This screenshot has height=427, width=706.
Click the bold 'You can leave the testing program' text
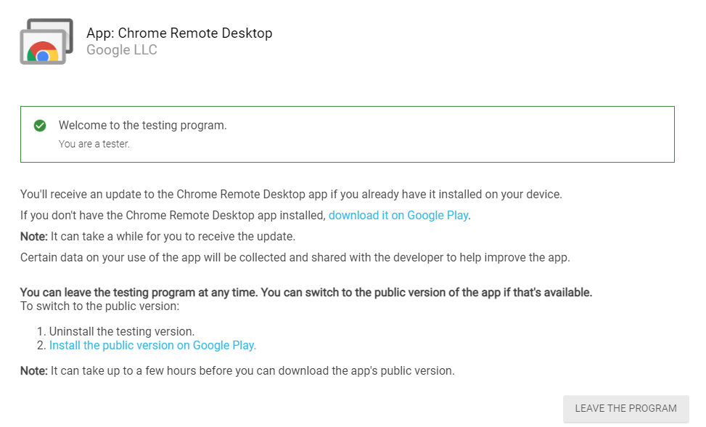pyautogui.click(x=306, y=293)
